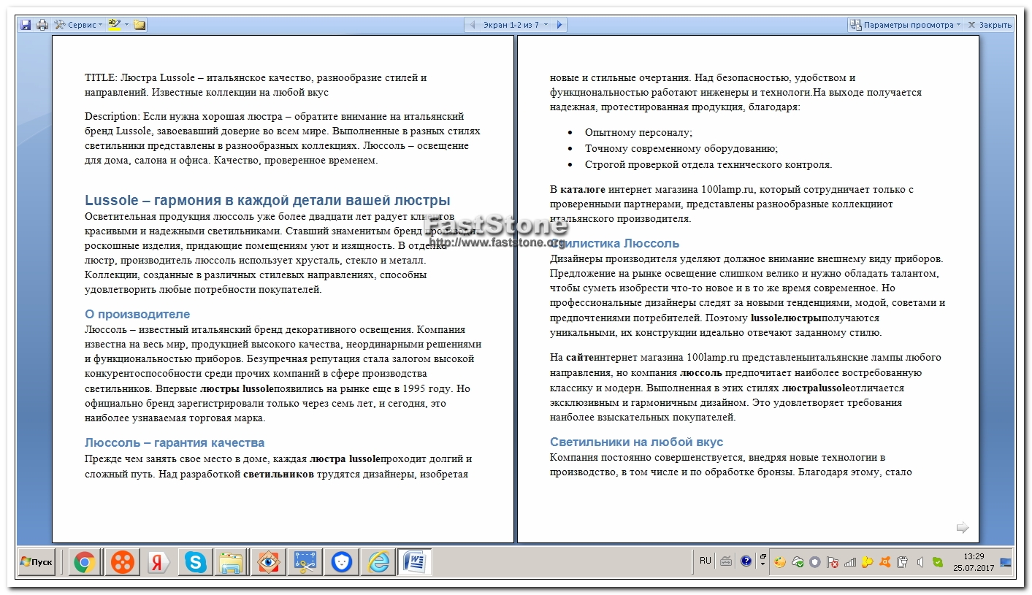Click the bold word светильников
The height and width of the screenshot is (595, 1032).
[x=278, y=474]
